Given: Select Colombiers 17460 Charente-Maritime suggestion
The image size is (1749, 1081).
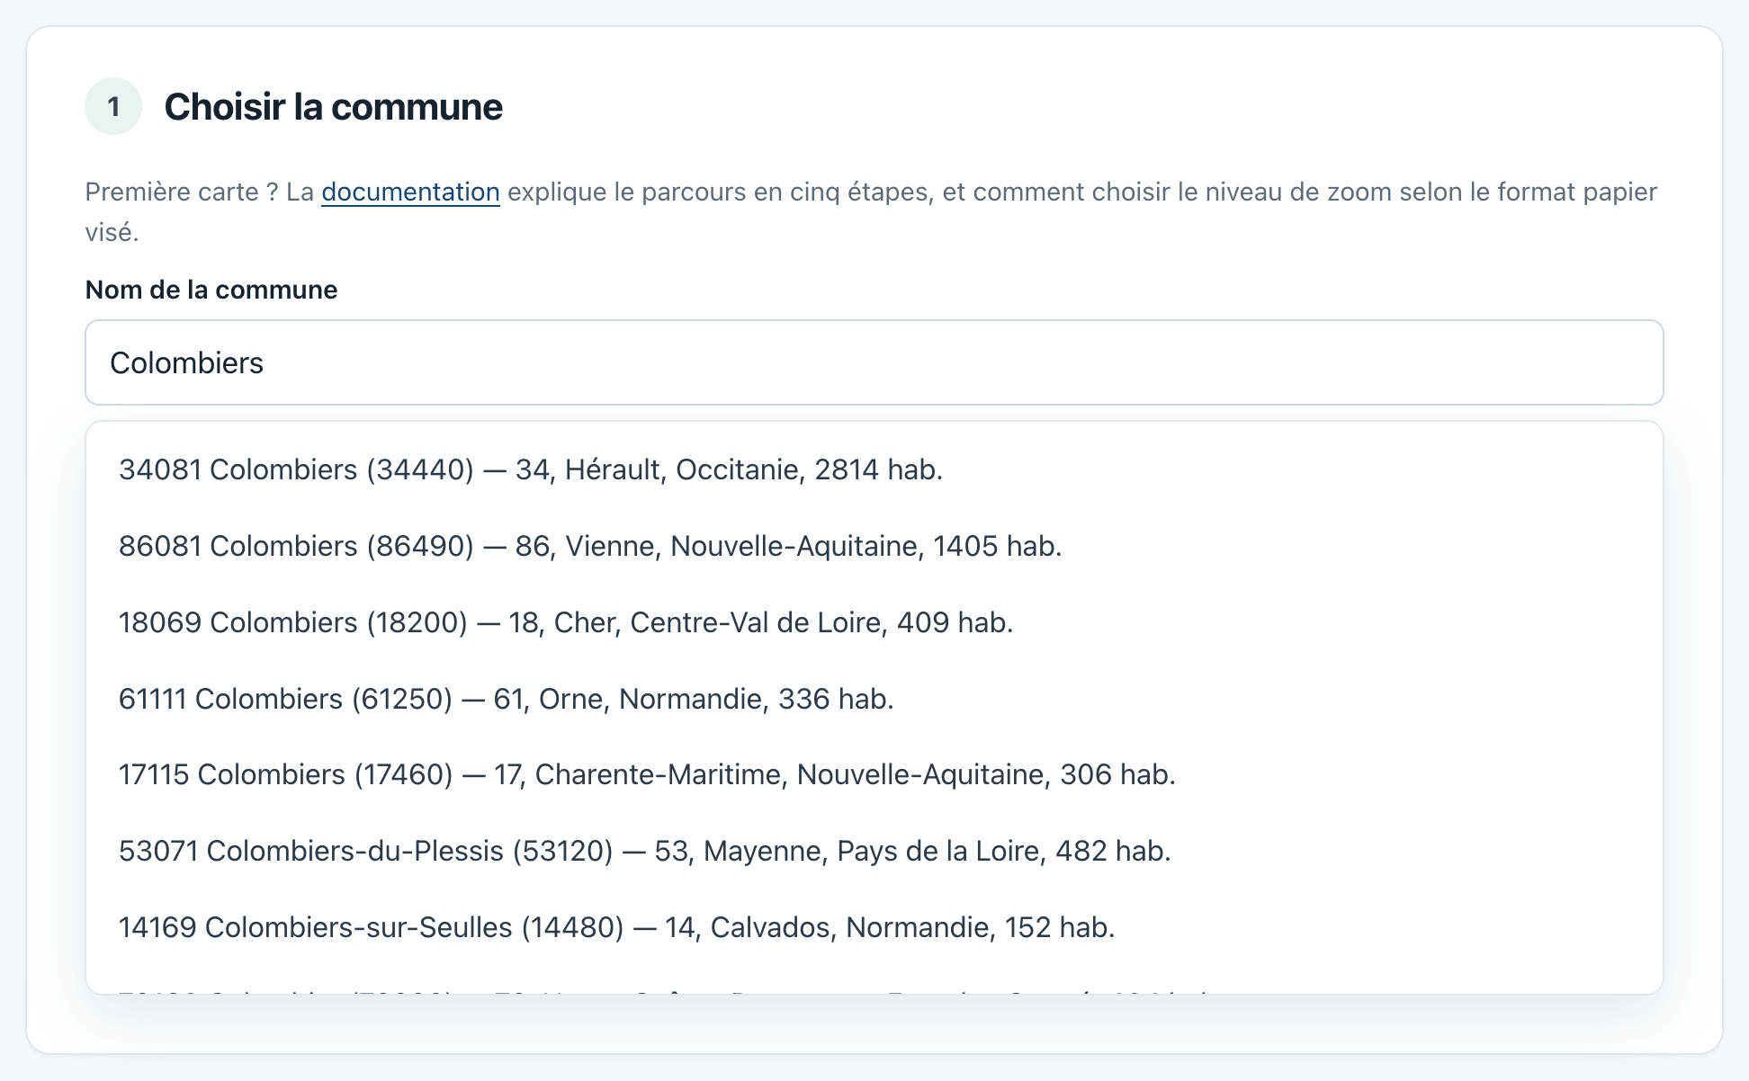Looking at the screenshot, I should point(874,774).
